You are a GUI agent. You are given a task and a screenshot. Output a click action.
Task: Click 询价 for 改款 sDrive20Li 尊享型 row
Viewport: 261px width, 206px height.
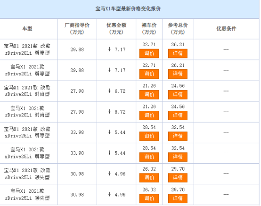tap(149, 53)
